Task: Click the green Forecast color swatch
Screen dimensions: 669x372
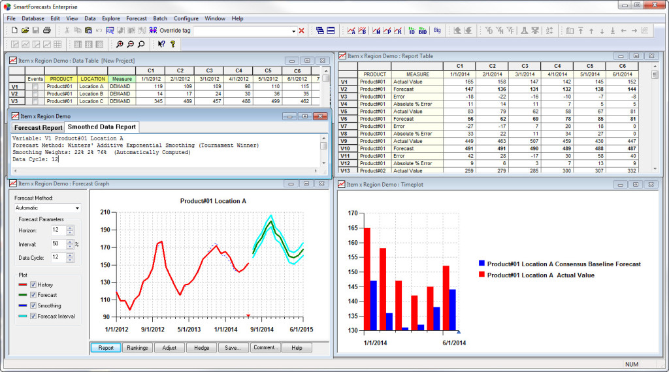Action: pyautogui.click(x=23, y=296)
